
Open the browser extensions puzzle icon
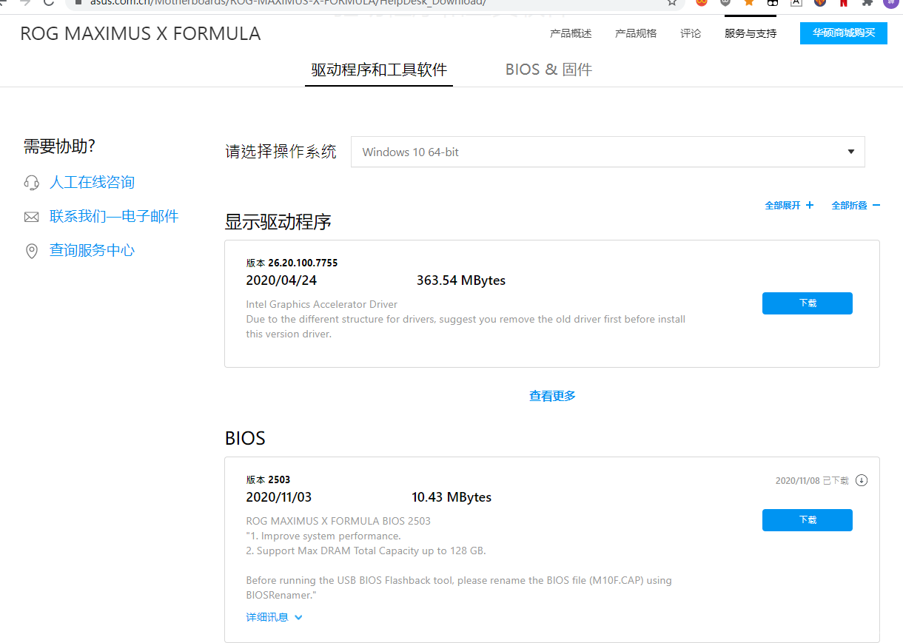tap(867, 2)
